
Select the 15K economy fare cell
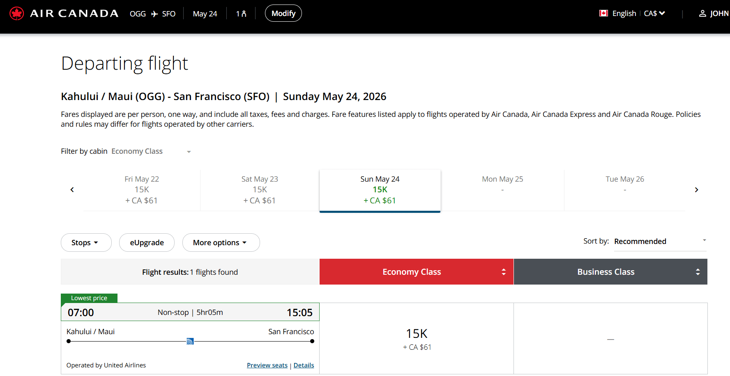point(417,339)
